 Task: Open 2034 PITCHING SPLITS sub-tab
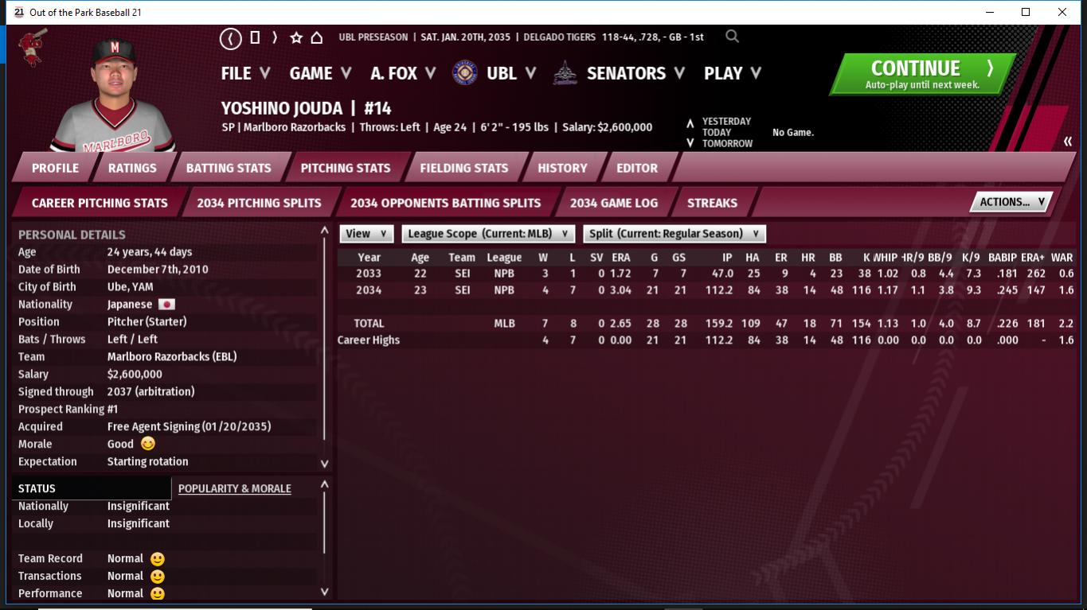pos(259,203)
